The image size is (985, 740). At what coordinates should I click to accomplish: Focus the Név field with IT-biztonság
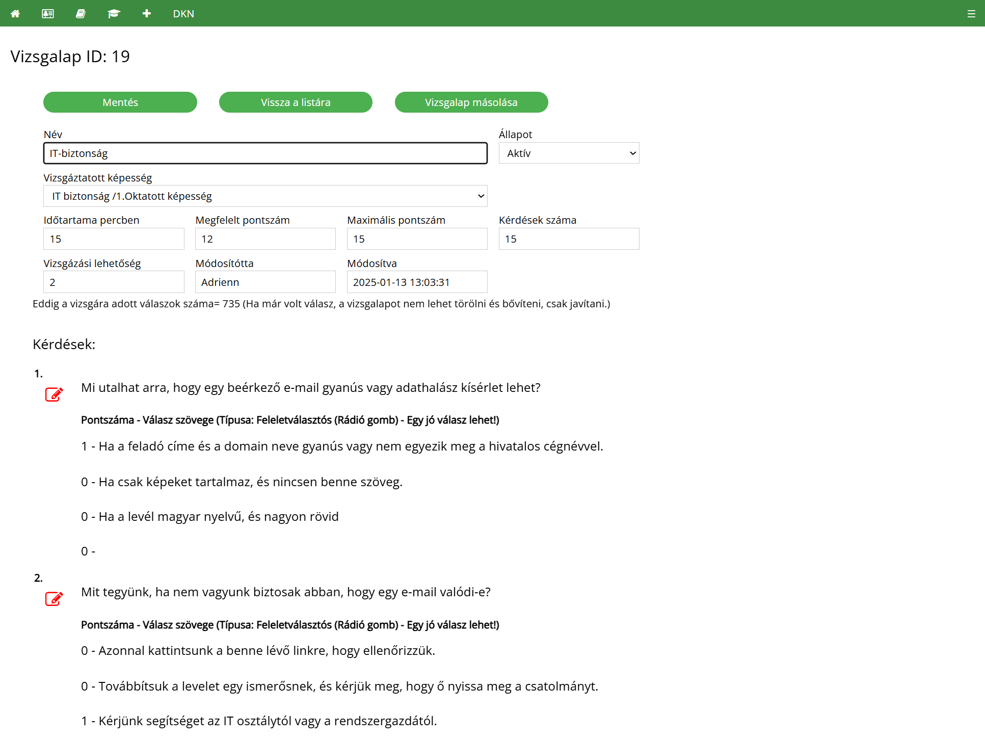[x=265, y=153]
